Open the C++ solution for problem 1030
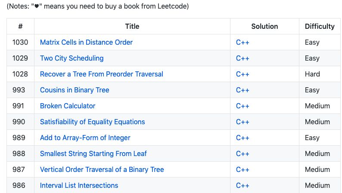 [243, 42]
